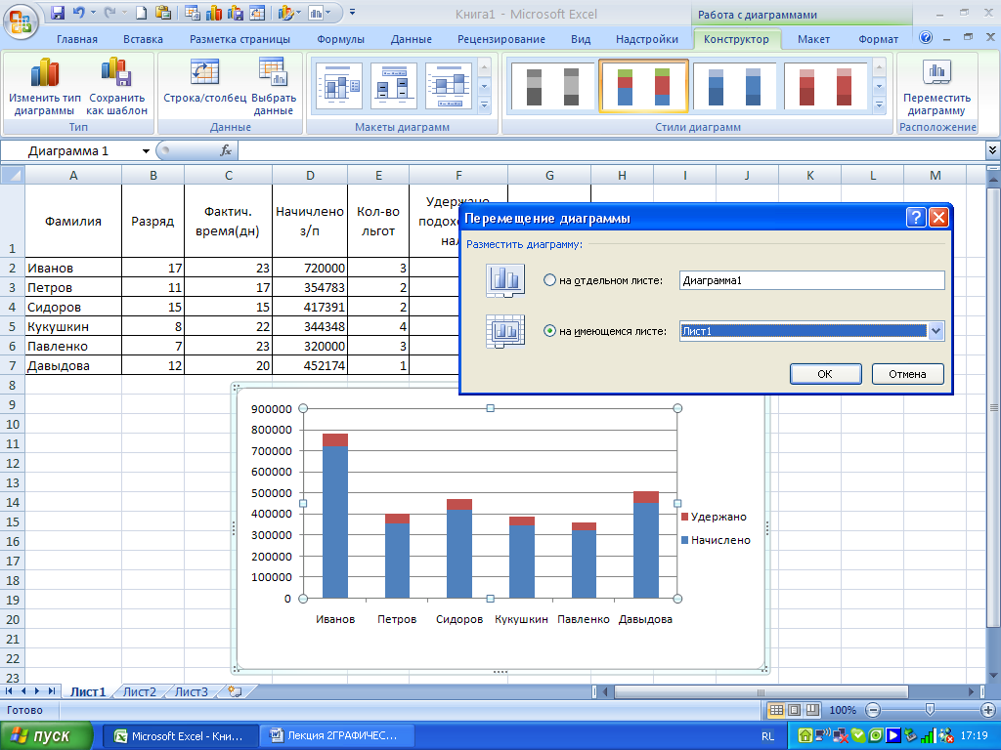1001x750 pixels.
Task: Click the Office button logo
Action: point(22,18)
